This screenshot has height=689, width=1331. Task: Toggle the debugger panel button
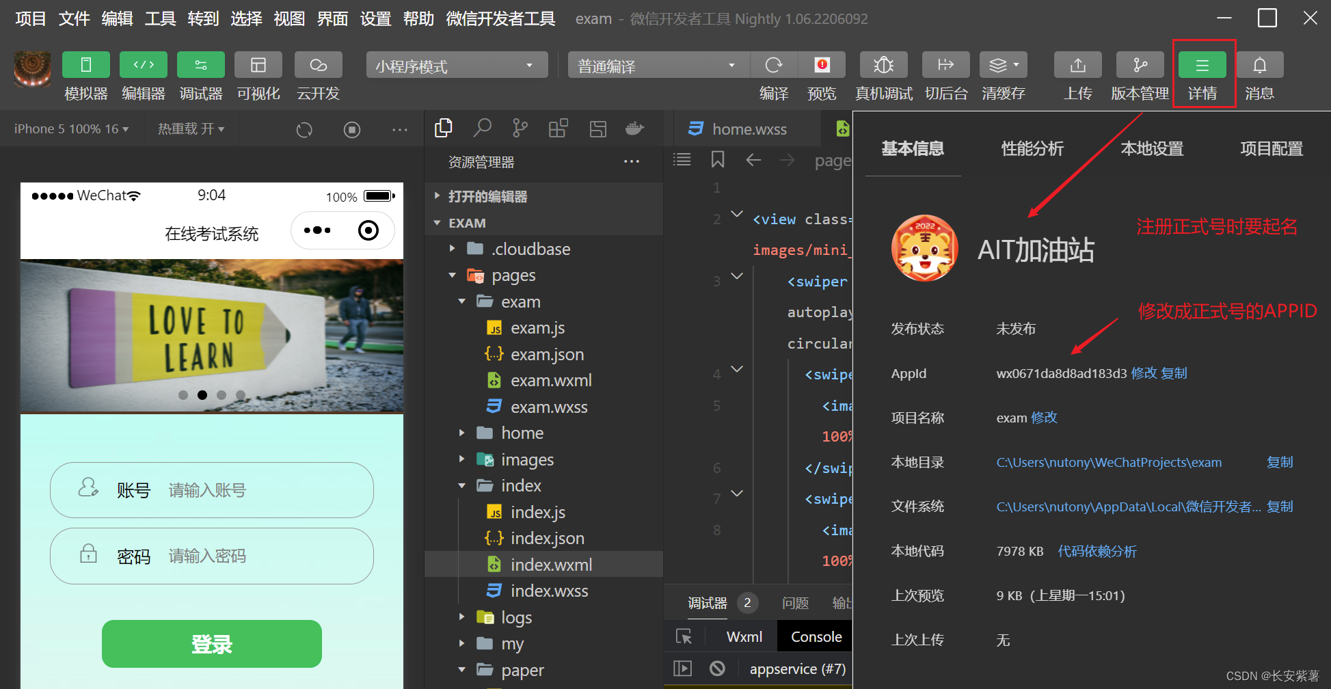[x=201, y=65]
